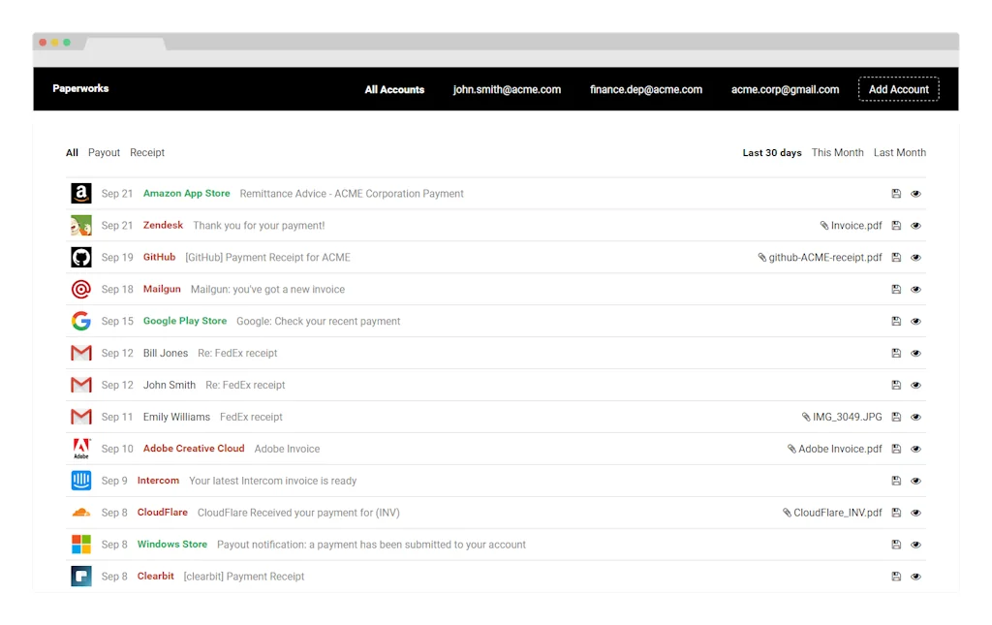
Task: Click the Amazon App Store icon
Action: (80, 193)
